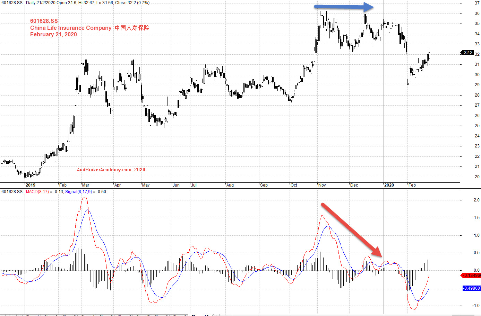
Task: Click the 2019 year label on the time axis
Action: 31,185
